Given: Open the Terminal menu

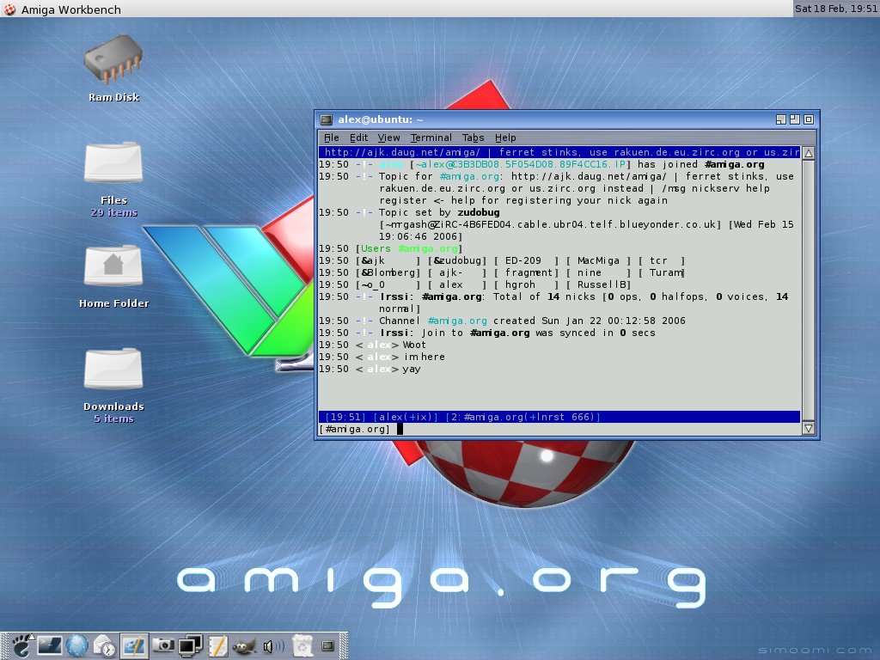Looking at the screenshot, I should (x=431, y=137).
